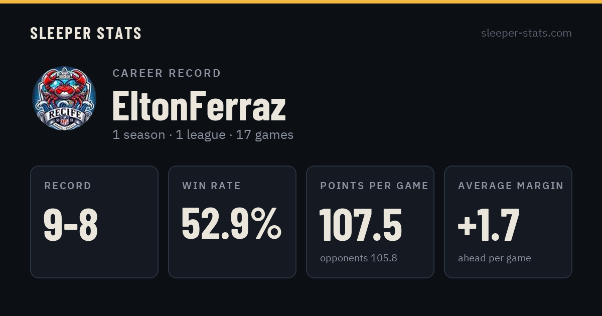
Task: Click the CAREER RECORD label
Action: (x=167, y=73)
